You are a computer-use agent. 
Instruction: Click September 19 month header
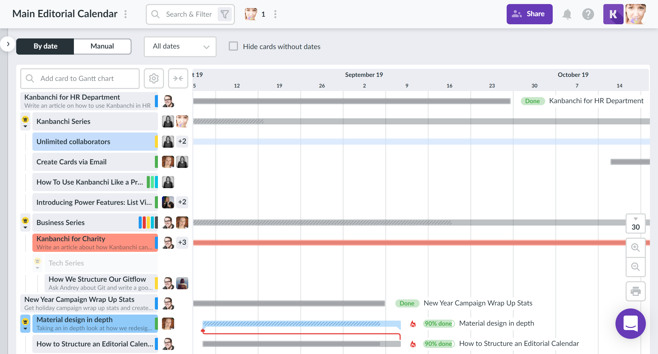[364, 75]
